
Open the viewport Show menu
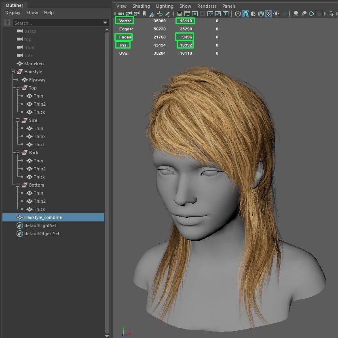coord(186,6)
